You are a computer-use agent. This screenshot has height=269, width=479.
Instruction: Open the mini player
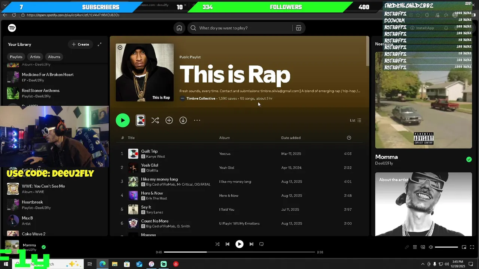pos(464,247)
